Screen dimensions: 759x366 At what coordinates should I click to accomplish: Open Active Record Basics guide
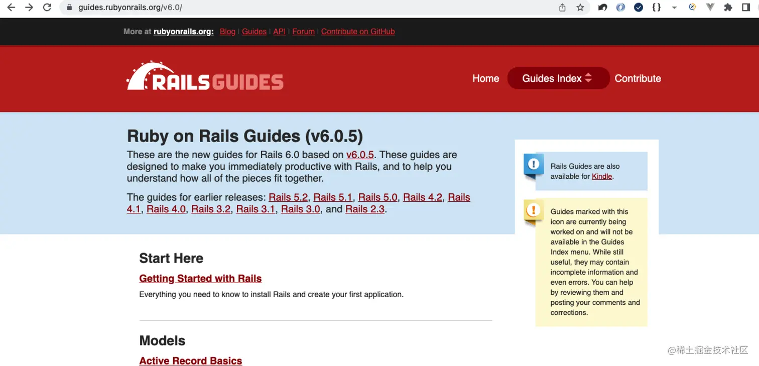pos(191,360)
